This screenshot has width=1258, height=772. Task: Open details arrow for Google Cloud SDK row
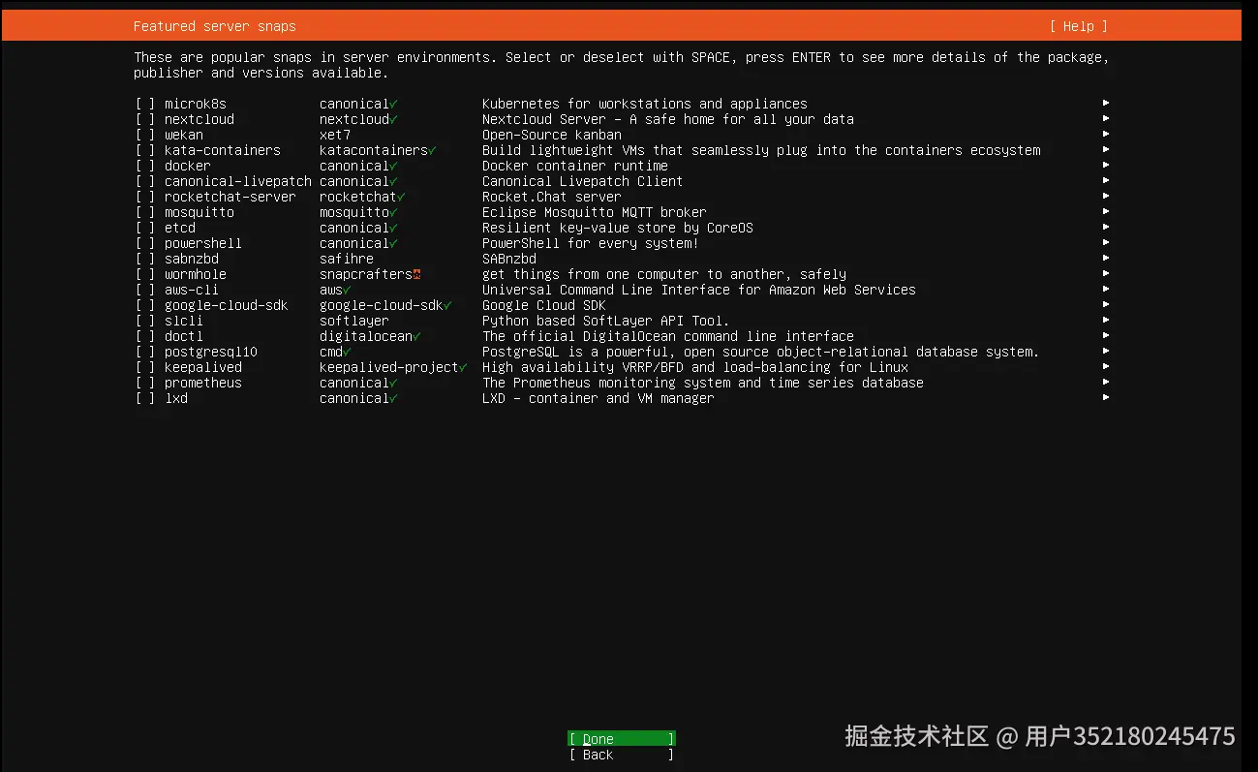point(1106,304)
